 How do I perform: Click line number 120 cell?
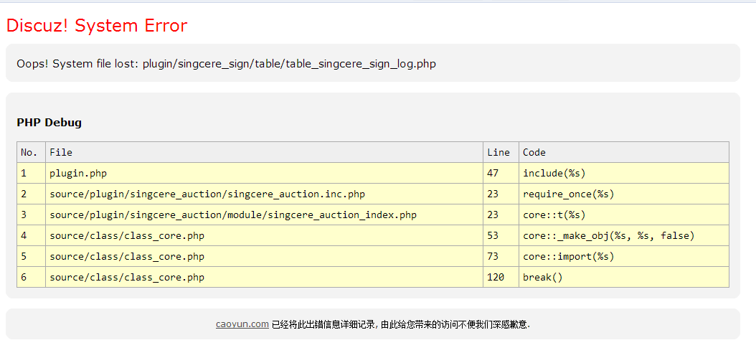click(x=501, y=277)
